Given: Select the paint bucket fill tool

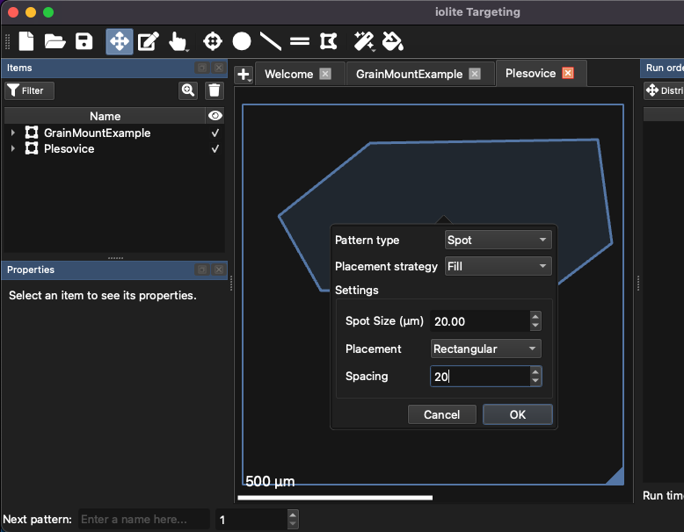Looking at the screenshot, I should tap(393, 42).
